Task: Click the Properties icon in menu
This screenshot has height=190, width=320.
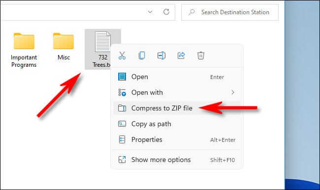Action: tap(122, 139)
